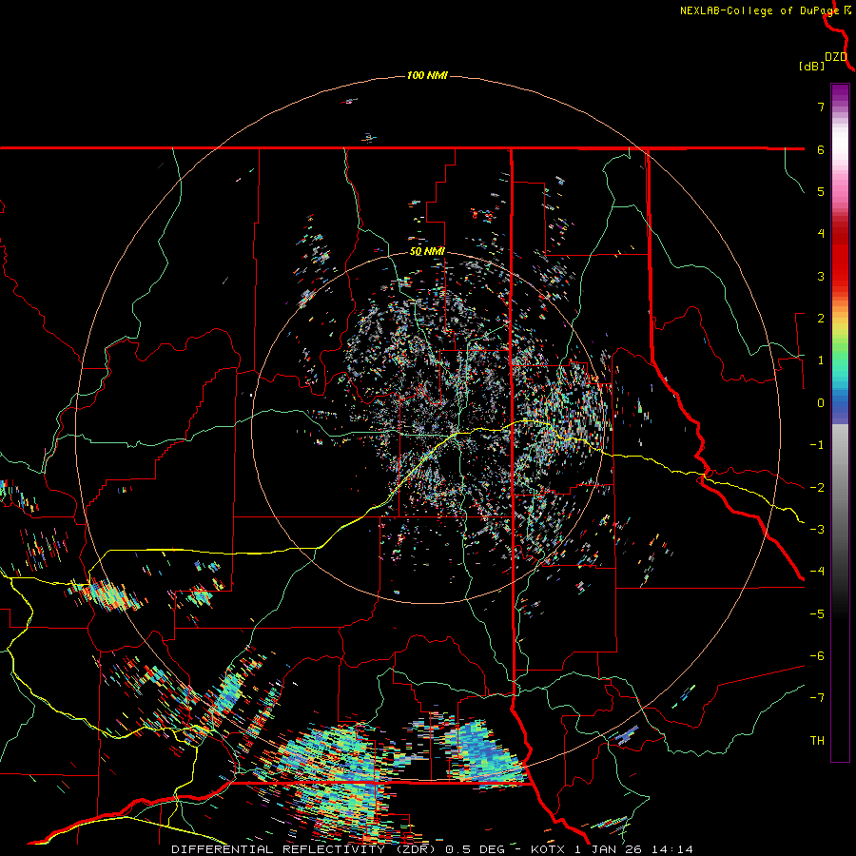856x856 pixels.
Task: Click the 3 dB tick label
Action: pos(821,276)
